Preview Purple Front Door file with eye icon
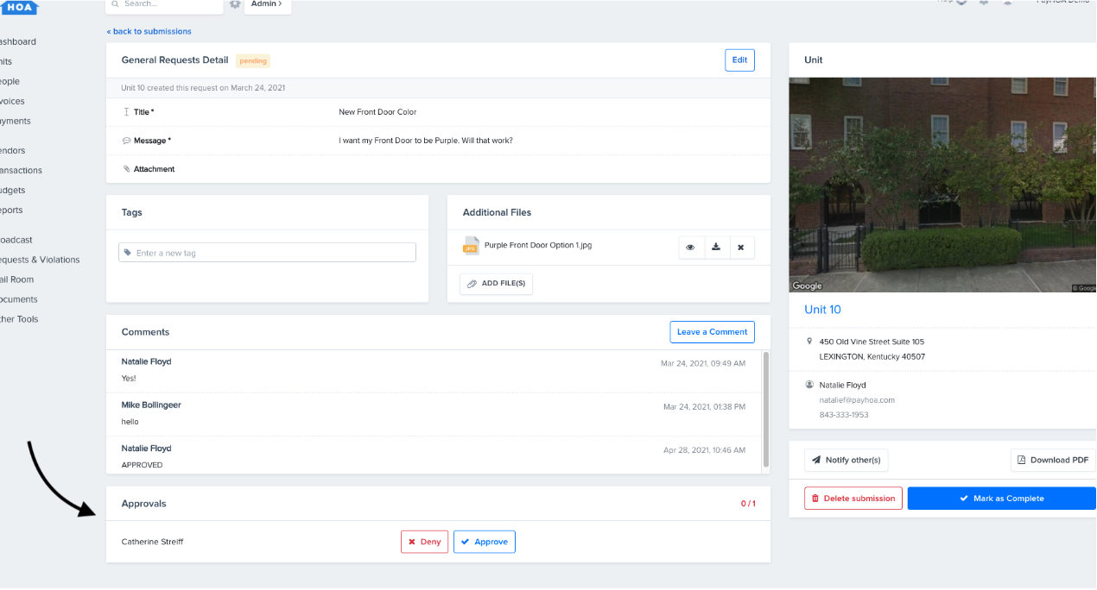 click(691, 248)
